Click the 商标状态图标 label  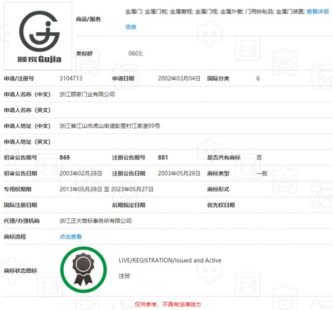21,271
